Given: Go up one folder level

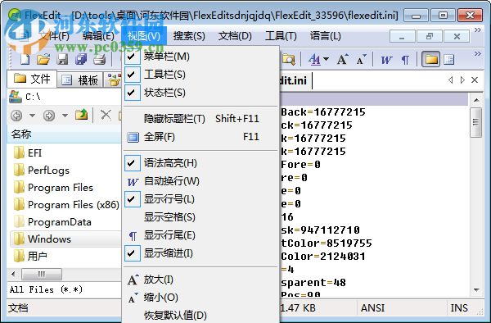Looking at the screenshot, I should (x=81, y=115).
